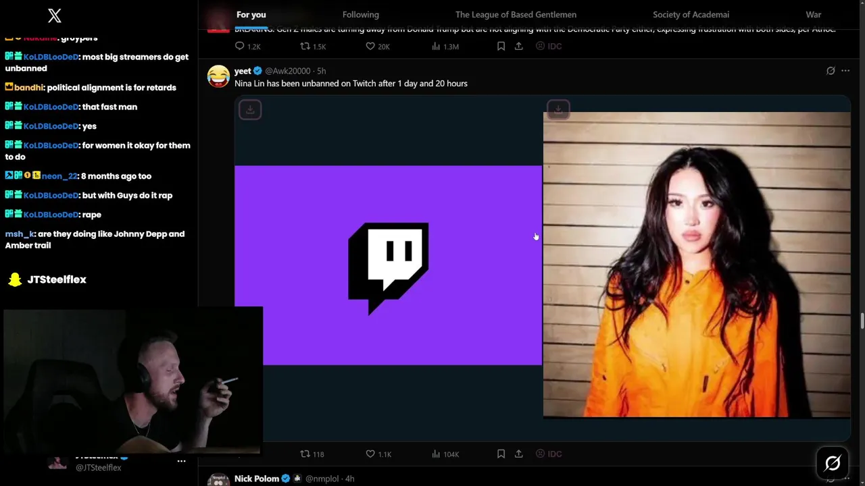
Task: Open the photo of the woman in orange
Action: pyautogui.click(x=697, y=265)
